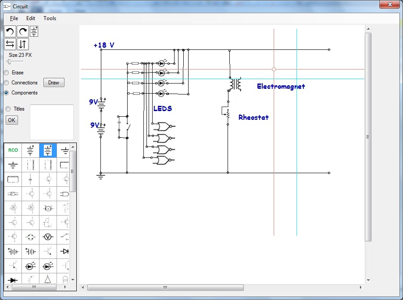Select the highlighted battery component

coord(47,150)
